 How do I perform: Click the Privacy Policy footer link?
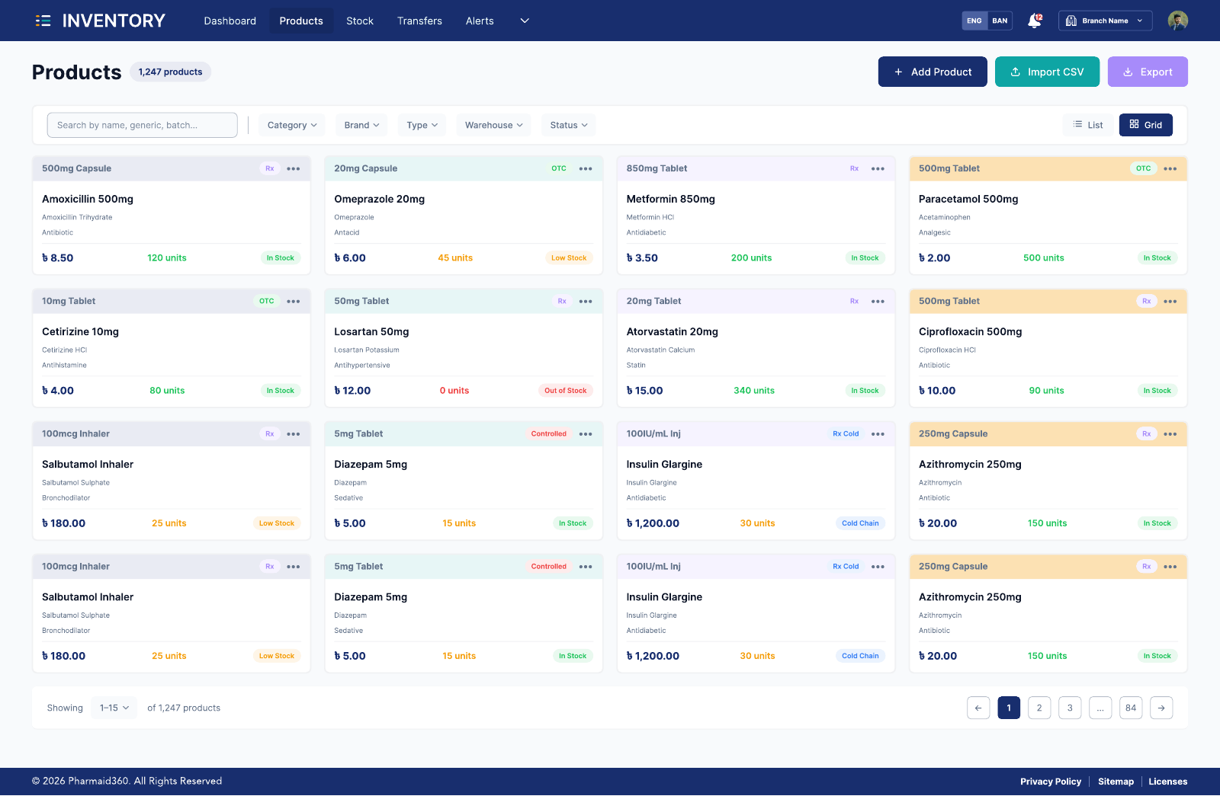1051,782
